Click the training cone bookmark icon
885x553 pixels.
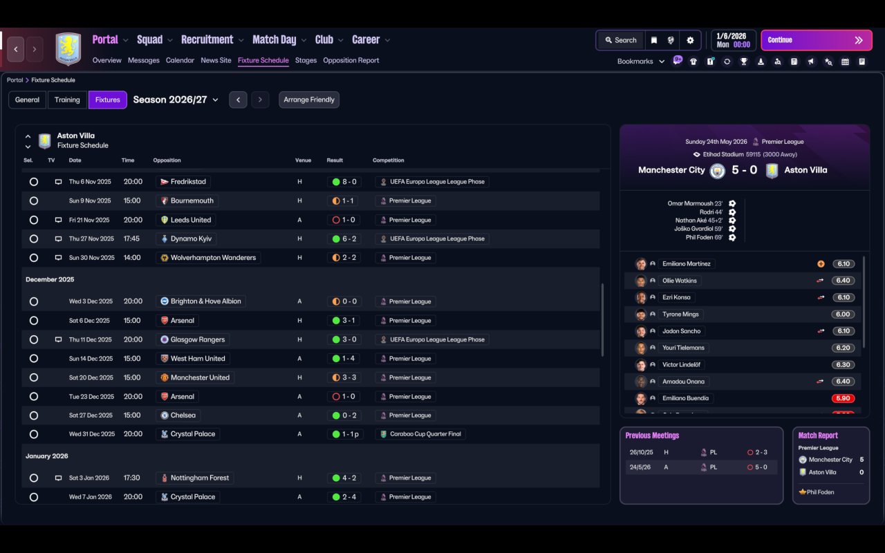[x=761, y=62]
